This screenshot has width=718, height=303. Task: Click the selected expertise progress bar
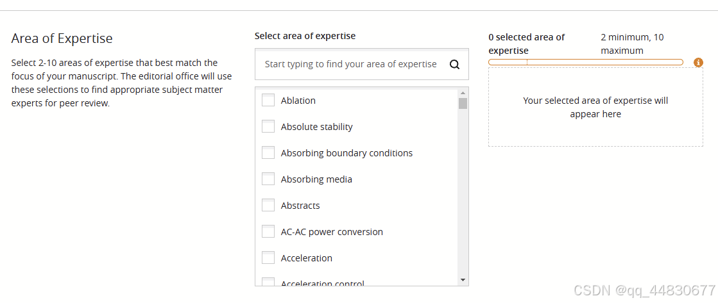click(585, 62)
